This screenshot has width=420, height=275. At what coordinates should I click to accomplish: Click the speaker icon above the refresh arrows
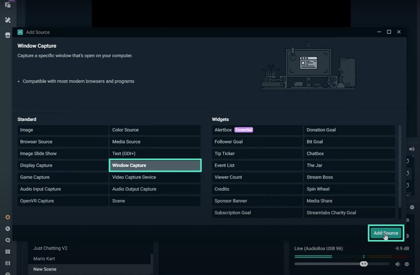pyautogui.click(x=412, y=149)
